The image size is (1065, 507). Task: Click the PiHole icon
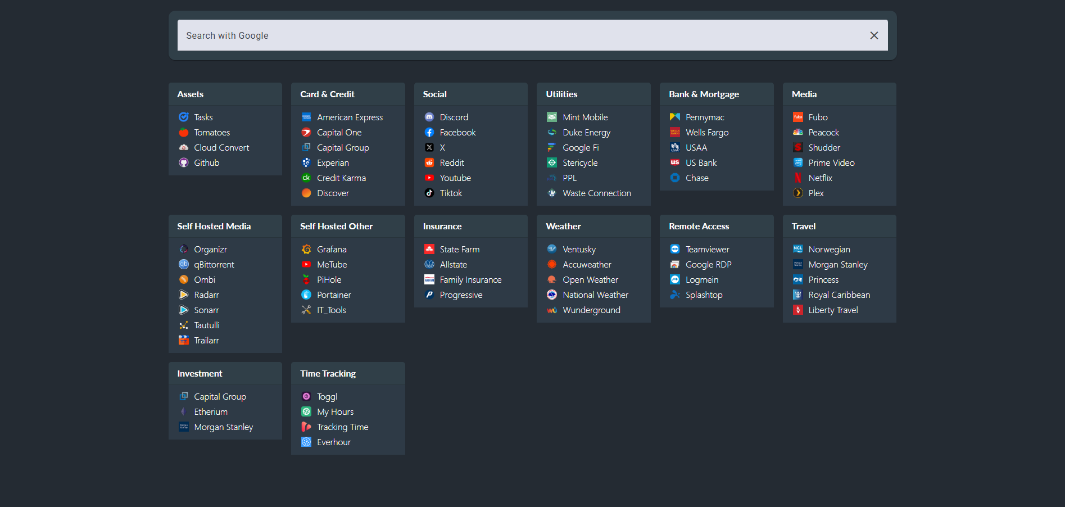[x=306, y=279]
